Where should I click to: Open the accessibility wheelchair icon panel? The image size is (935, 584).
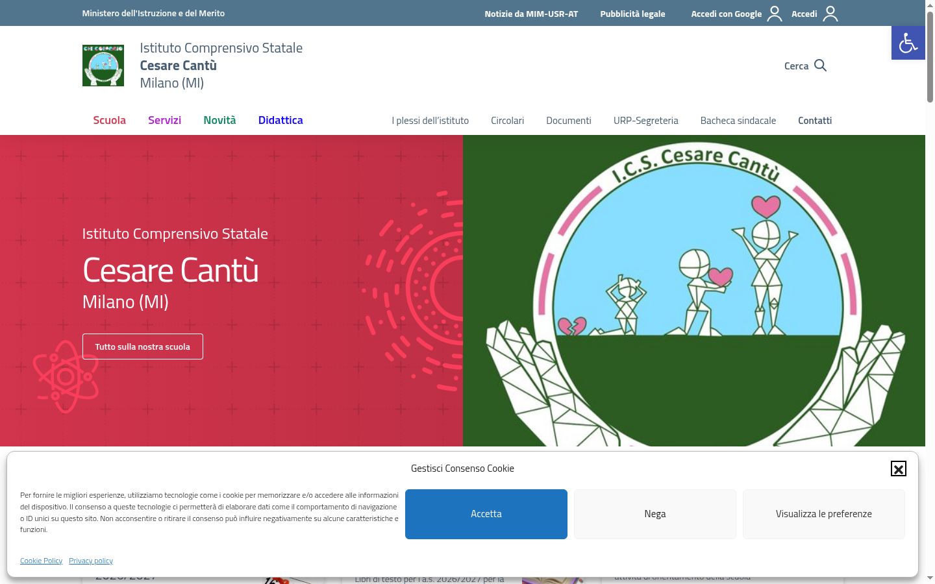908,43
